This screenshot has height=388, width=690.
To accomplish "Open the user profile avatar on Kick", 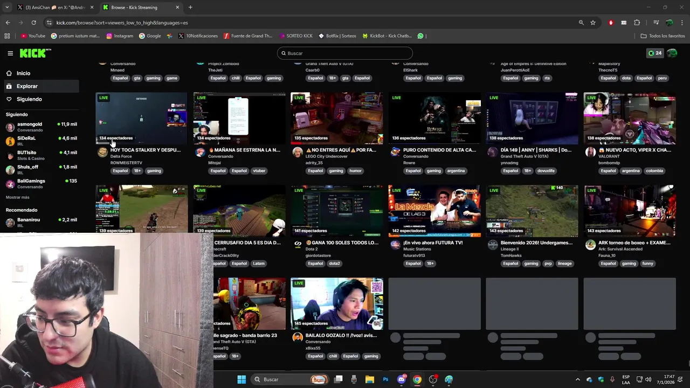I will pyautogui.click(x=672, y=53).
